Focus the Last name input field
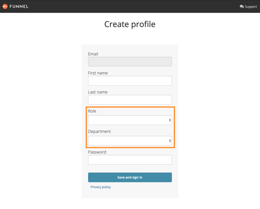Image resolution: width=260 pixels, height=209 pixels. click(130, 100)
